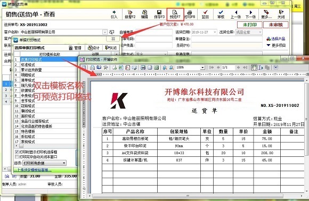This screenshot has height=201, width=309.
Task: Click the green Excel export icon in preview
Action: tap(121, 68)
